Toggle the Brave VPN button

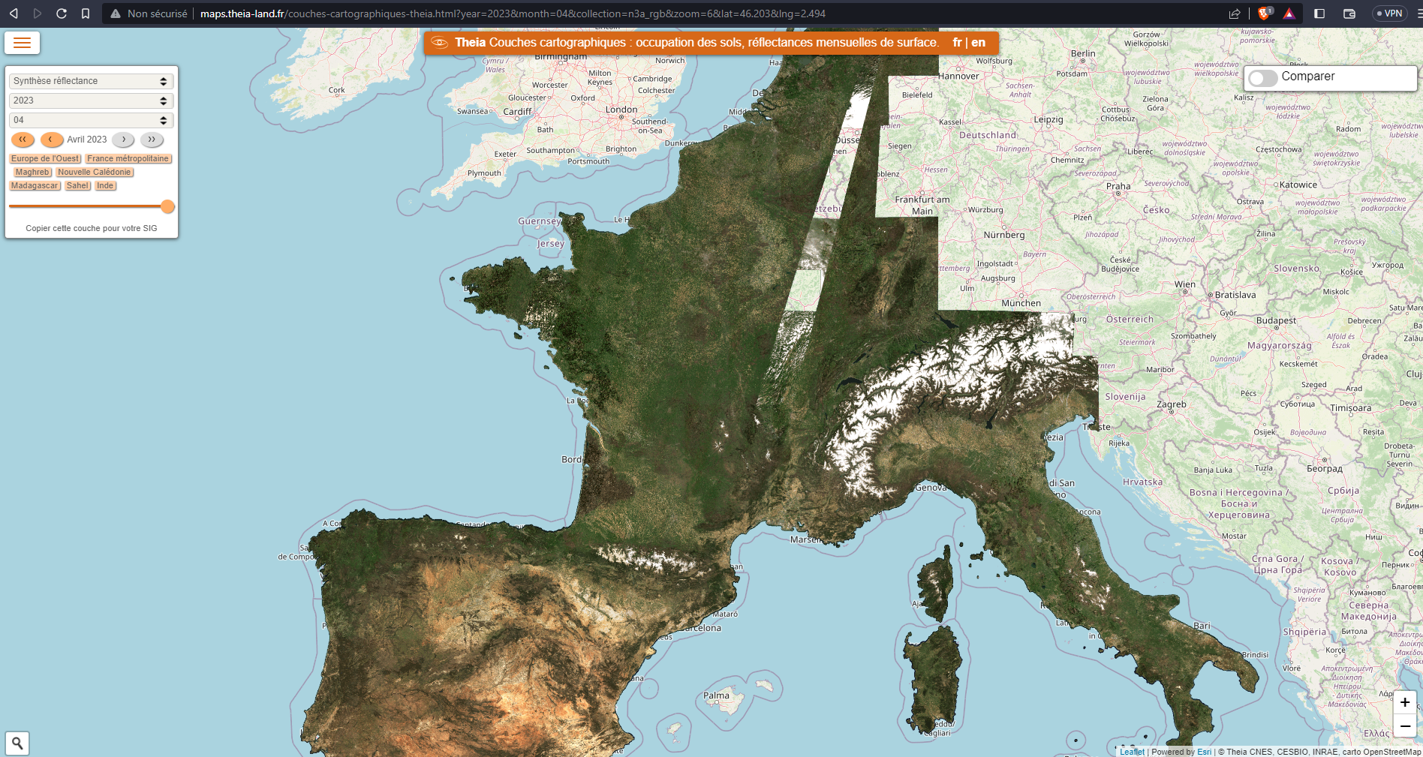[x=1389, y=14]
